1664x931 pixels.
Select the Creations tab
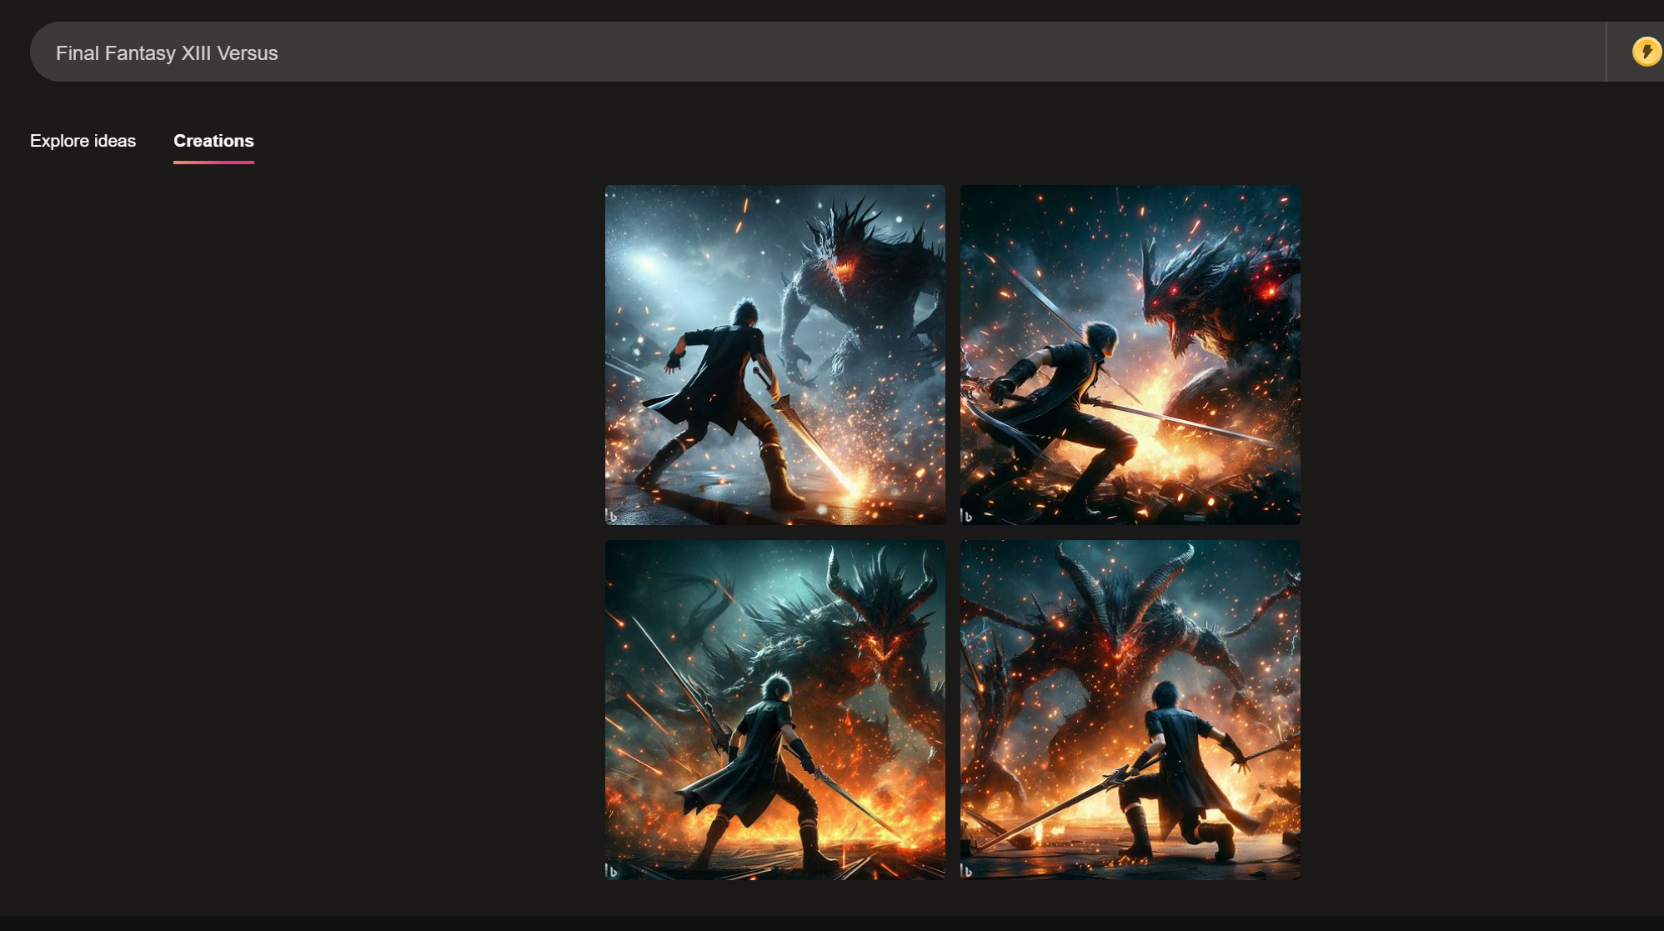click(213, 141)
